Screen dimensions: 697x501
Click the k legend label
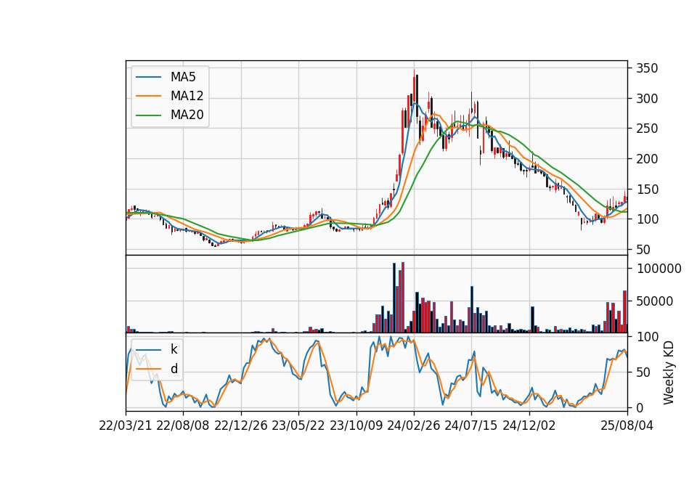click(174, 349)
